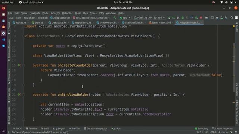Expand the folded {} of ViewHolder class

(167, 55)
